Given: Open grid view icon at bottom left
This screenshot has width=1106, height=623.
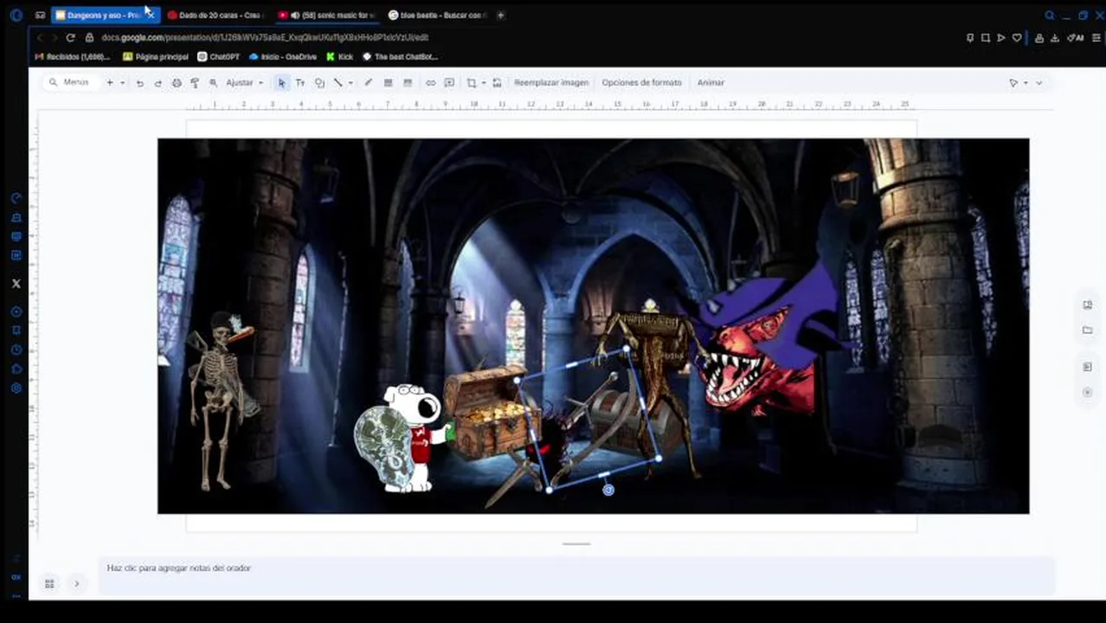Looking at the screenshot, I should [x=49, y=584].
